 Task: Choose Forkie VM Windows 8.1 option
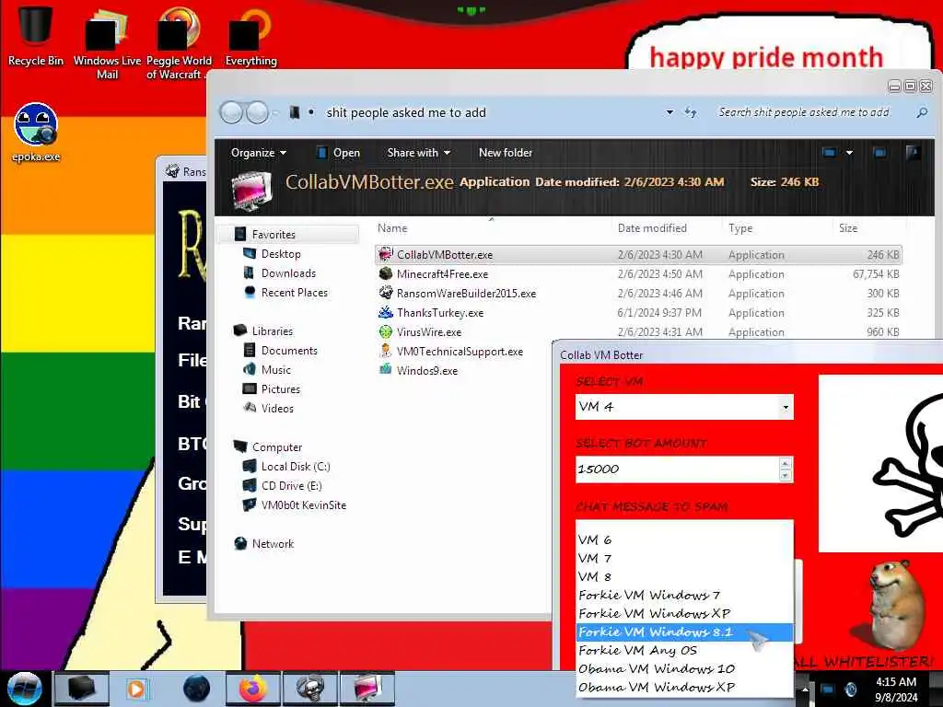[x=684, y=632]
